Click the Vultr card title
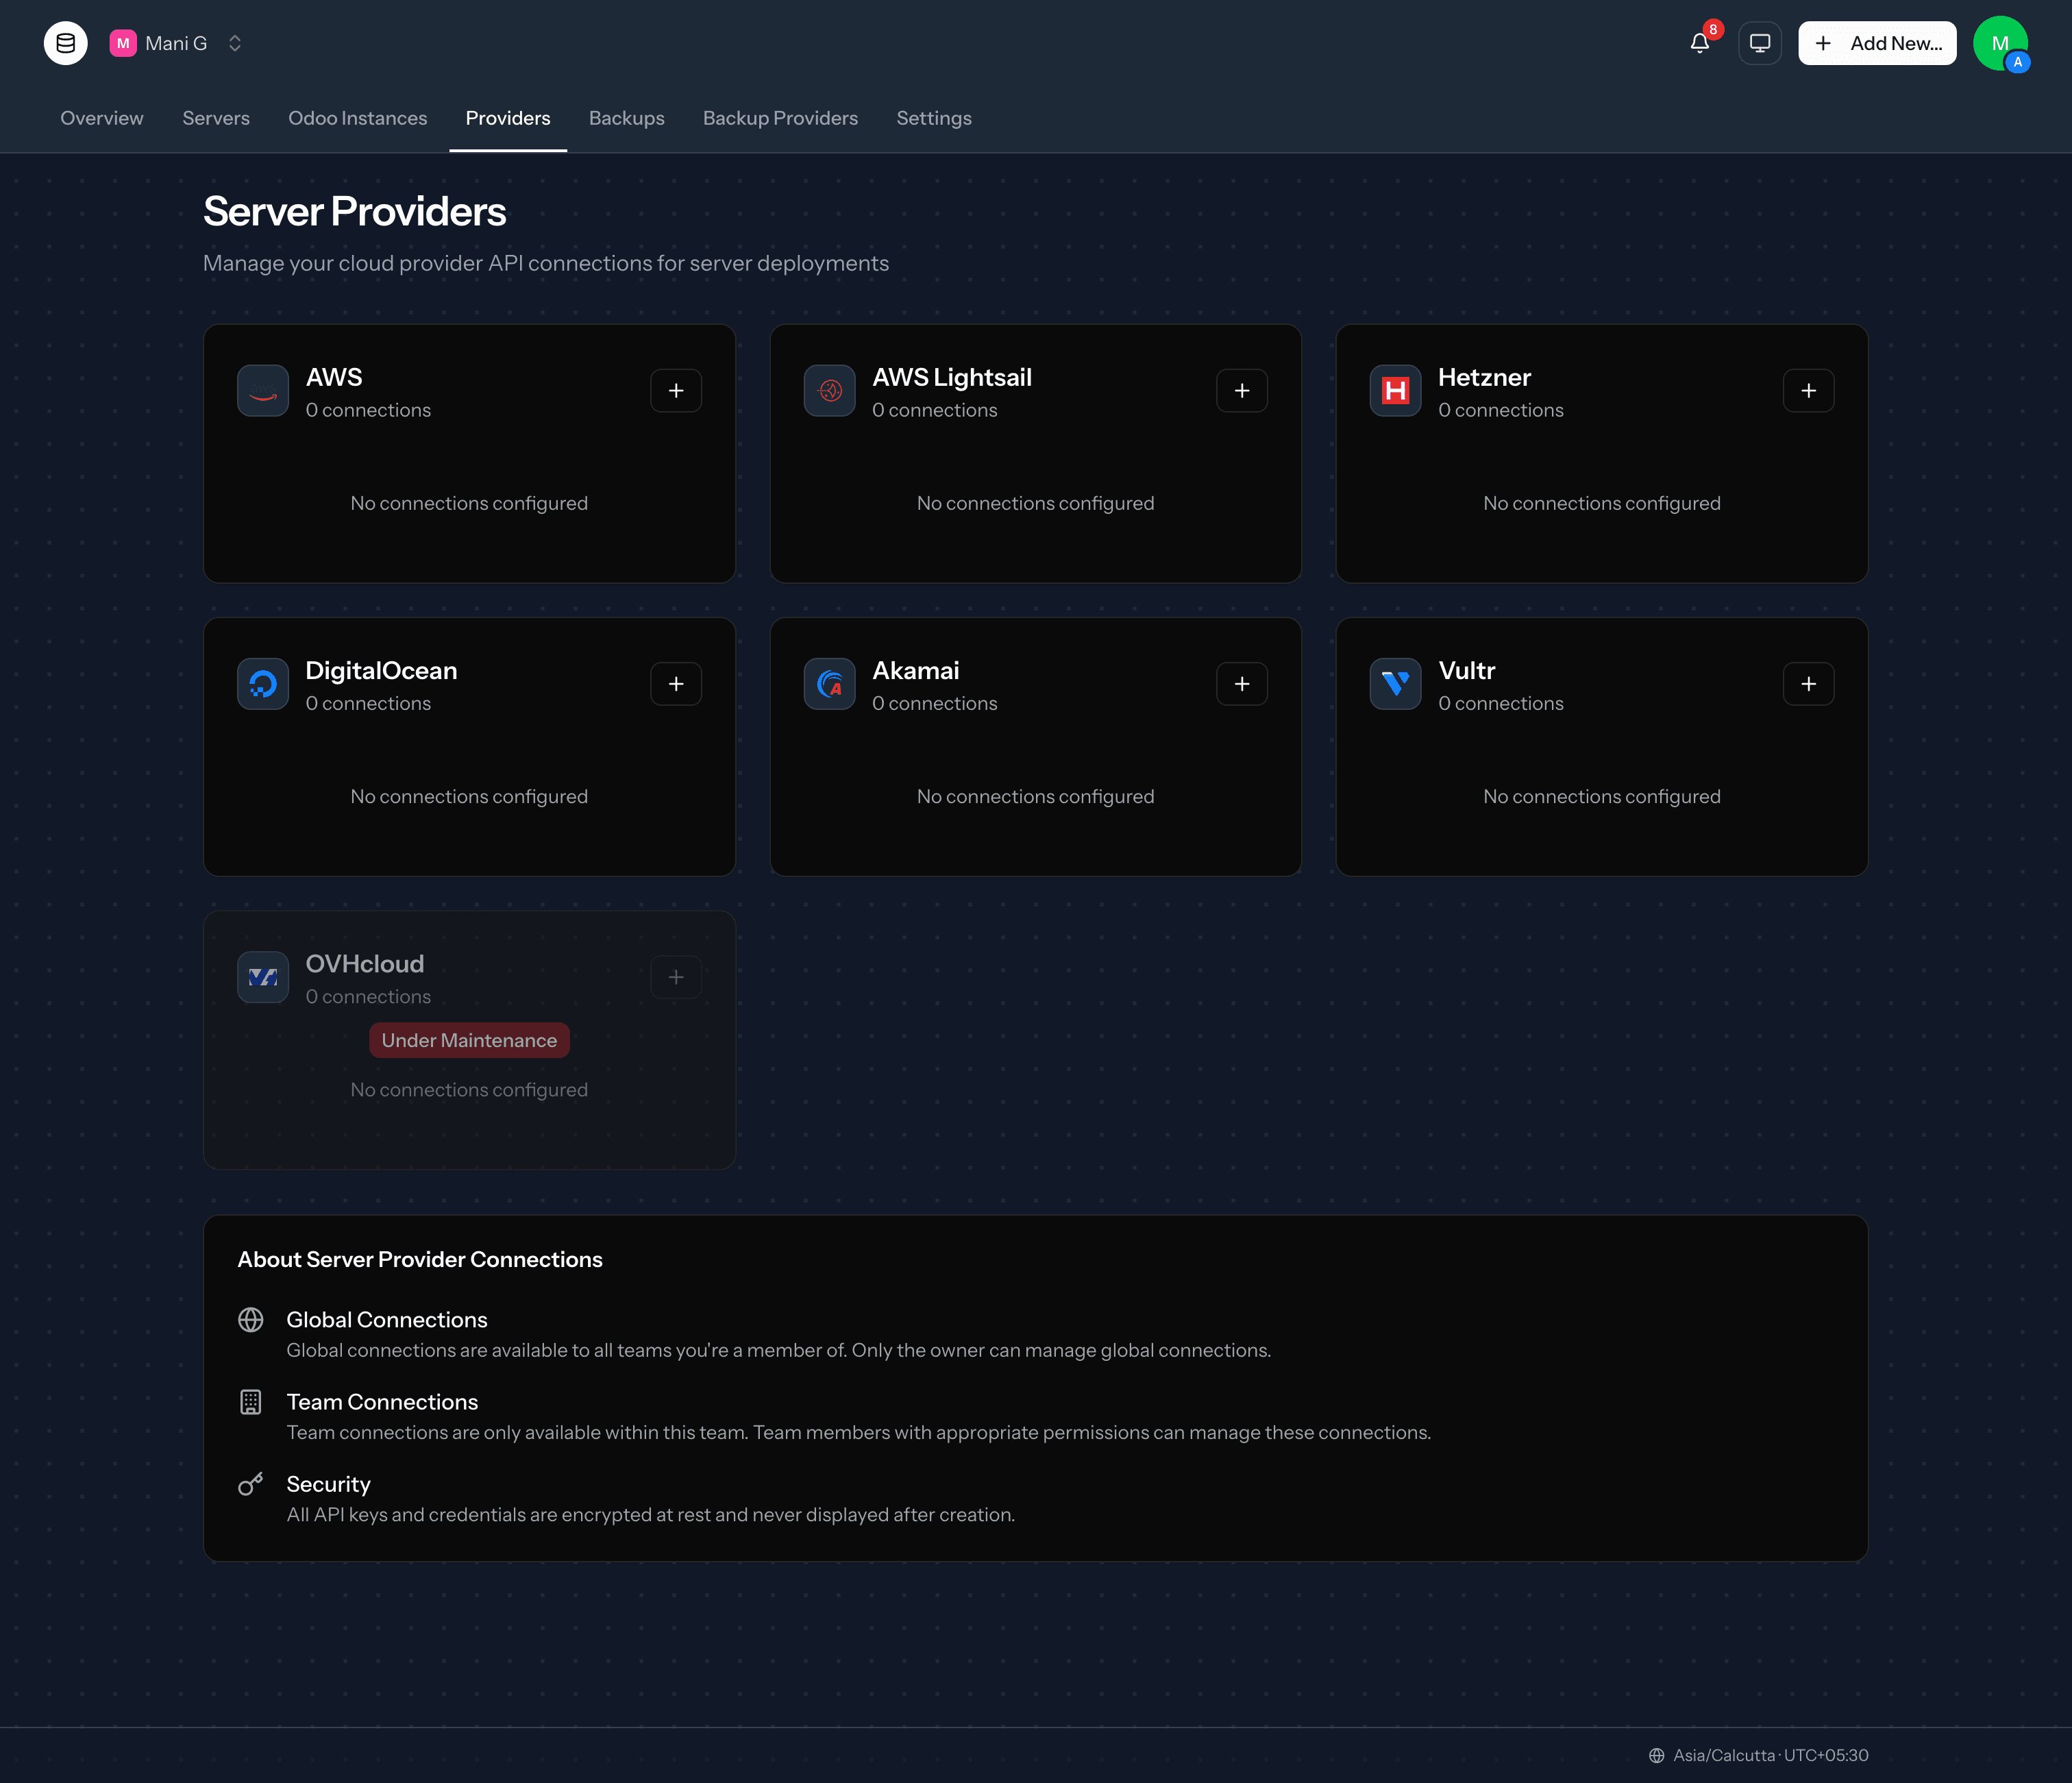This screenshot has width=2072, height=1783. coord(1467,670)
